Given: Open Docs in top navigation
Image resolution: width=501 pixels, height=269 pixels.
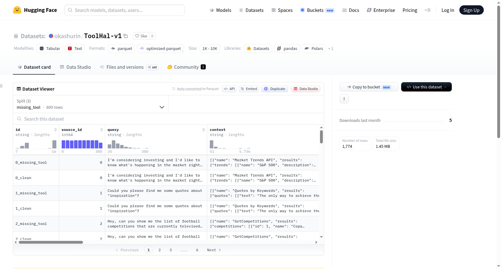Looking at the screenshot, I should (351, 10).
